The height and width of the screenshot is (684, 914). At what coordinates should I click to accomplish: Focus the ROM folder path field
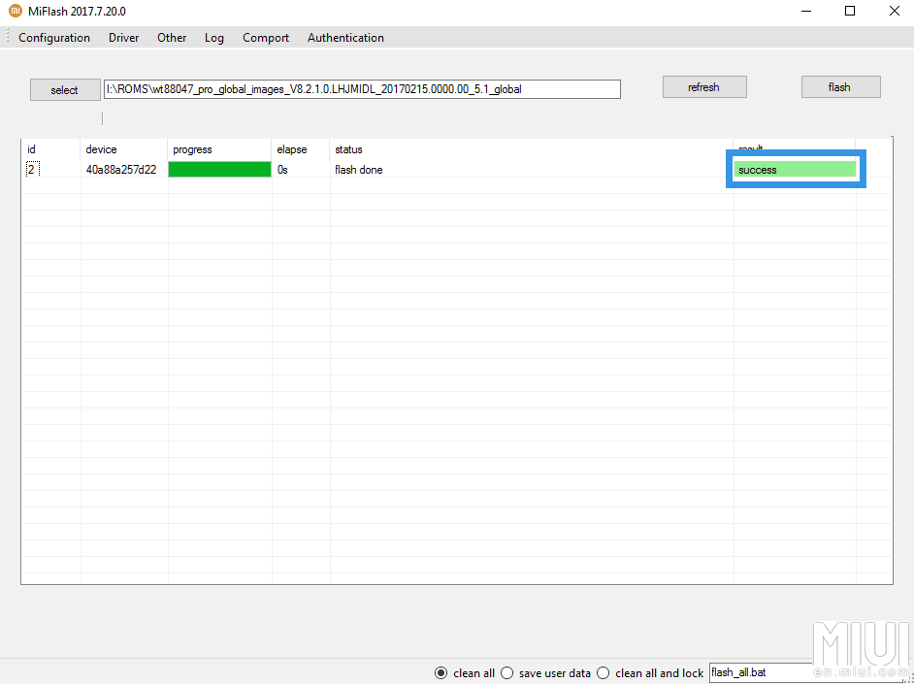(x=362, y=89)
